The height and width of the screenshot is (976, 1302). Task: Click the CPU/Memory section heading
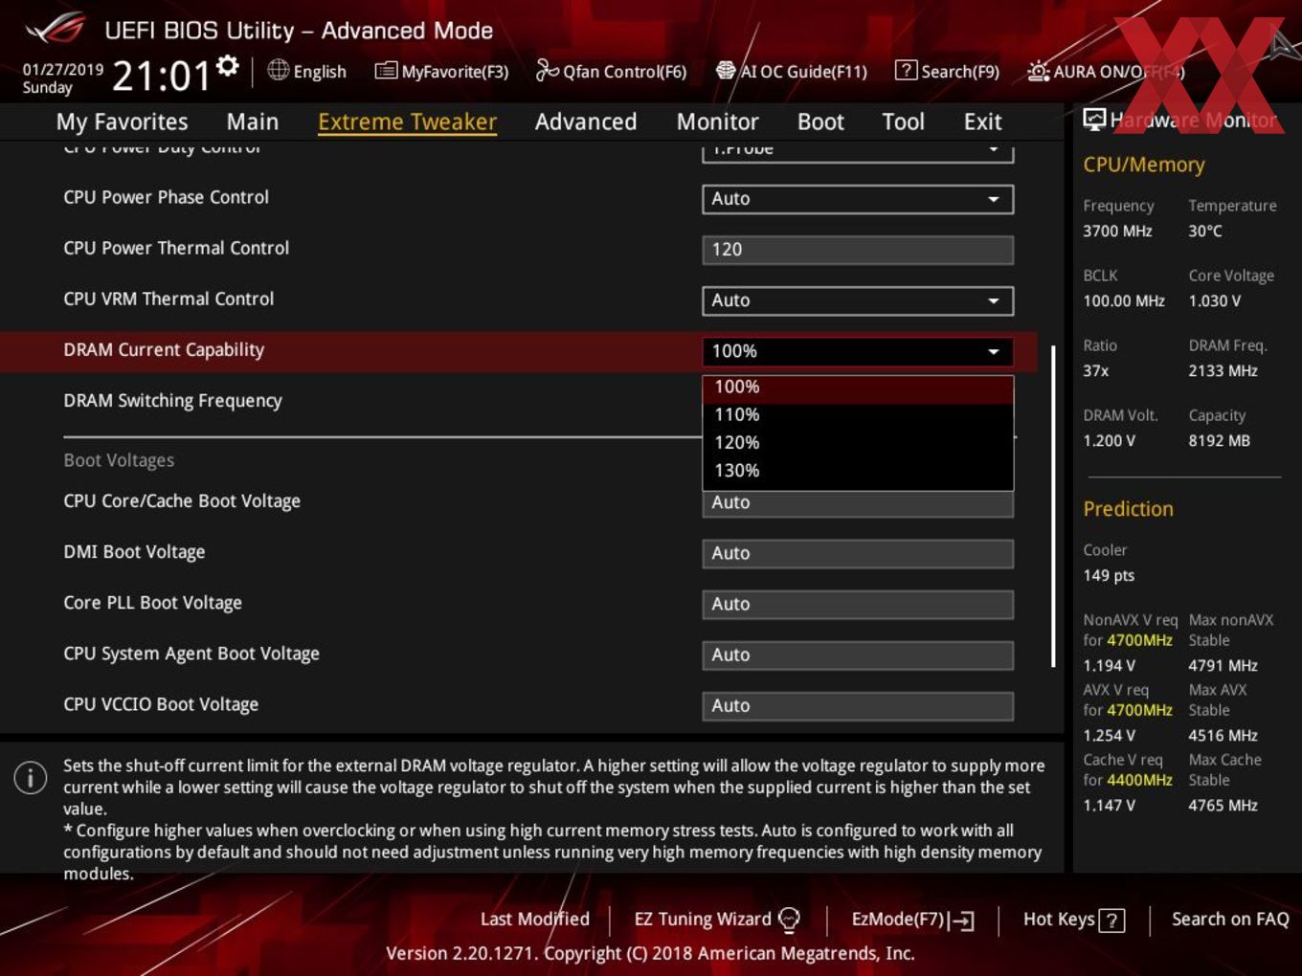pos(1143,165)
